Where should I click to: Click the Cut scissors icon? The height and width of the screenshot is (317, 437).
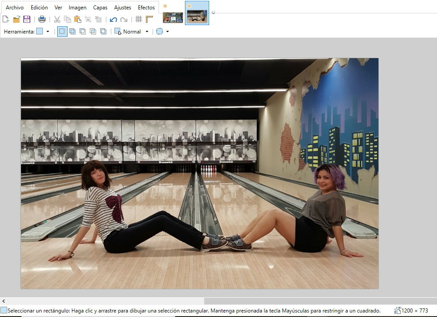coord(57,19)
